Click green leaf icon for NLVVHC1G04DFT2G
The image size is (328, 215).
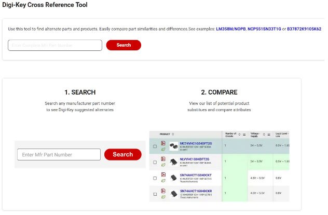[163, 165]
